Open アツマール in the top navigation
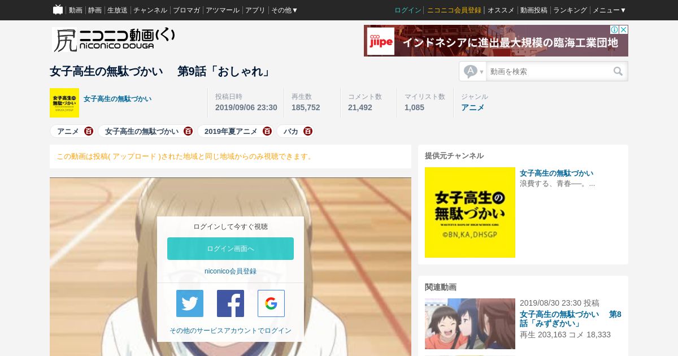Image resolution: width=678 pixels, height=356 pixels. [223, 10]
